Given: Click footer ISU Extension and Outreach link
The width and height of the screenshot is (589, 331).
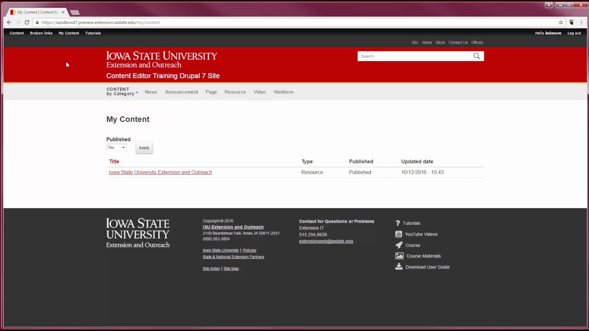Looking at the screenshot, I should coord(233,227).
